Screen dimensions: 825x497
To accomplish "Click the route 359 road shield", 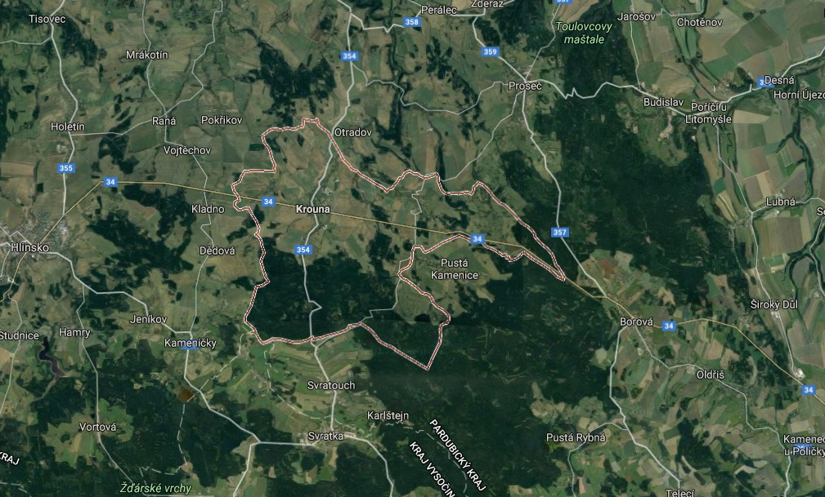I will [490, 51].
